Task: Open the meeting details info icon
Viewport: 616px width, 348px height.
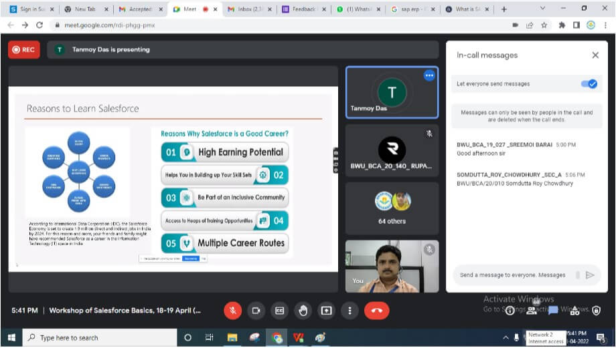Action: pos(510,311)
